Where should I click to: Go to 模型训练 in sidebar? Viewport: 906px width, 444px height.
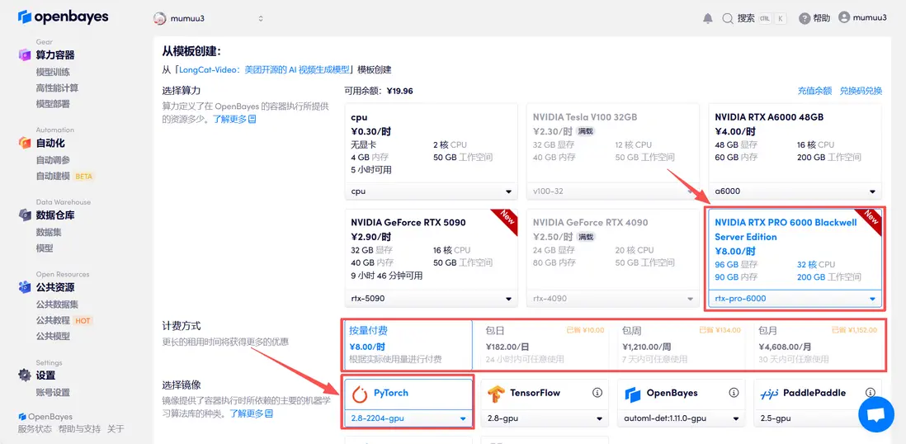[53, 73]
